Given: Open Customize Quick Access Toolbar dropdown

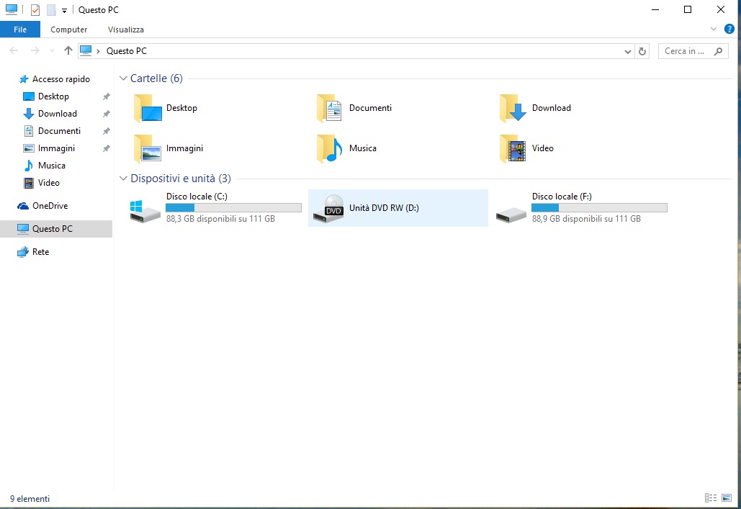Looking at the screenshot, I should click(64, 10).
